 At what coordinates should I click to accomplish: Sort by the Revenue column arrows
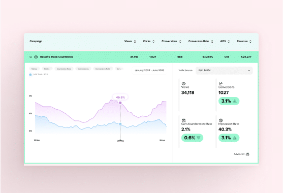pyautogui.click(x=250, y=42)
